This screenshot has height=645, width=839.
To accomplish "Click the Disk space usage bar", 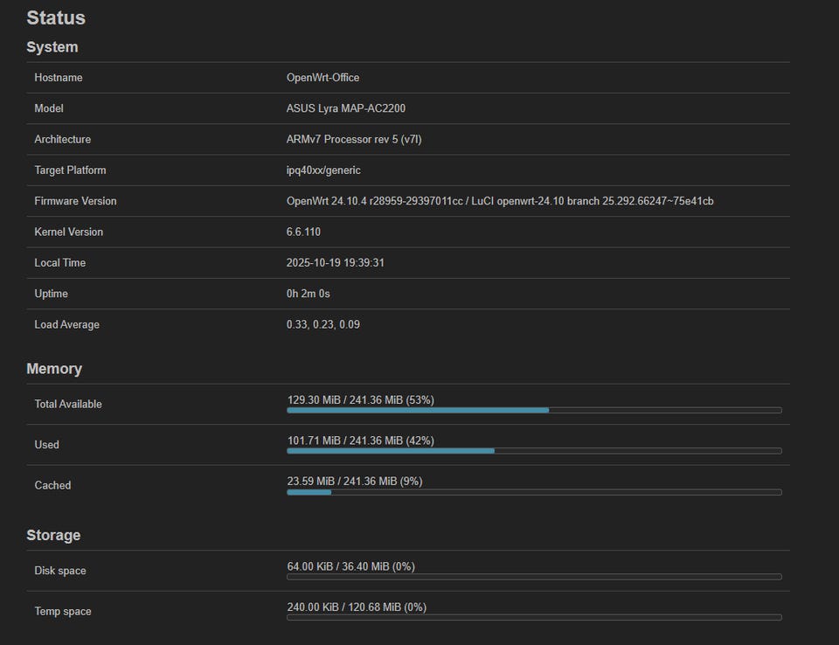I will pyautogui.click(x=534, y=577).
